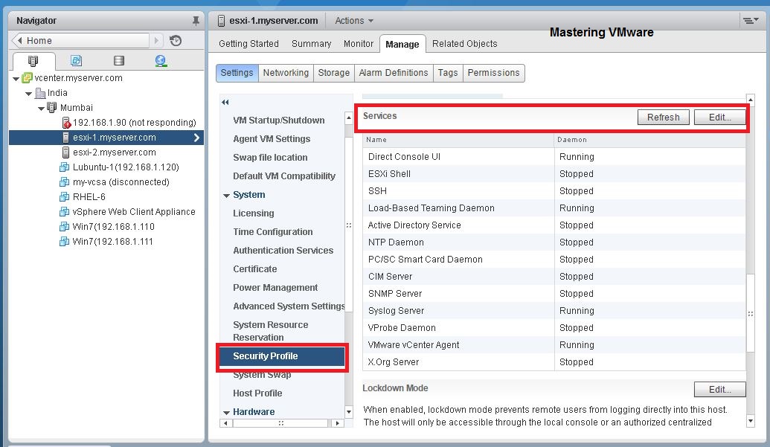Open the Storage inventory tab
Image resolution: width=770 pixels, height=447 pixels.
coord(119,60)
